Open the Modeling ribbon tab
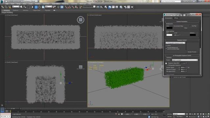Image resolution: width=210 pixels, height=118 pixels. click(7, 10)
